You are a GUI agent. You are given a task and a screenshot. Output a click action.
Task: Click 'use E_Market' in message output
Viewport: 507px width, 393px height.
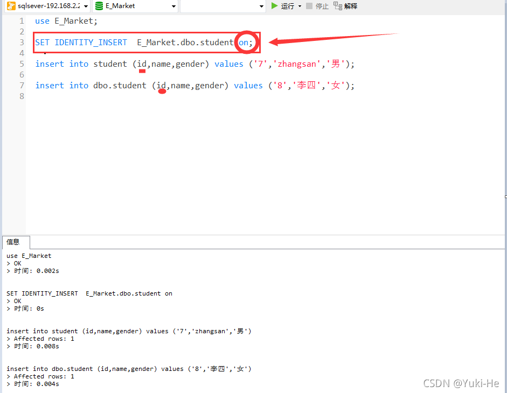pos(29,256)
